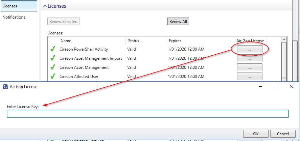Click the Air Gap License dialog title icon

coord(5,87)
